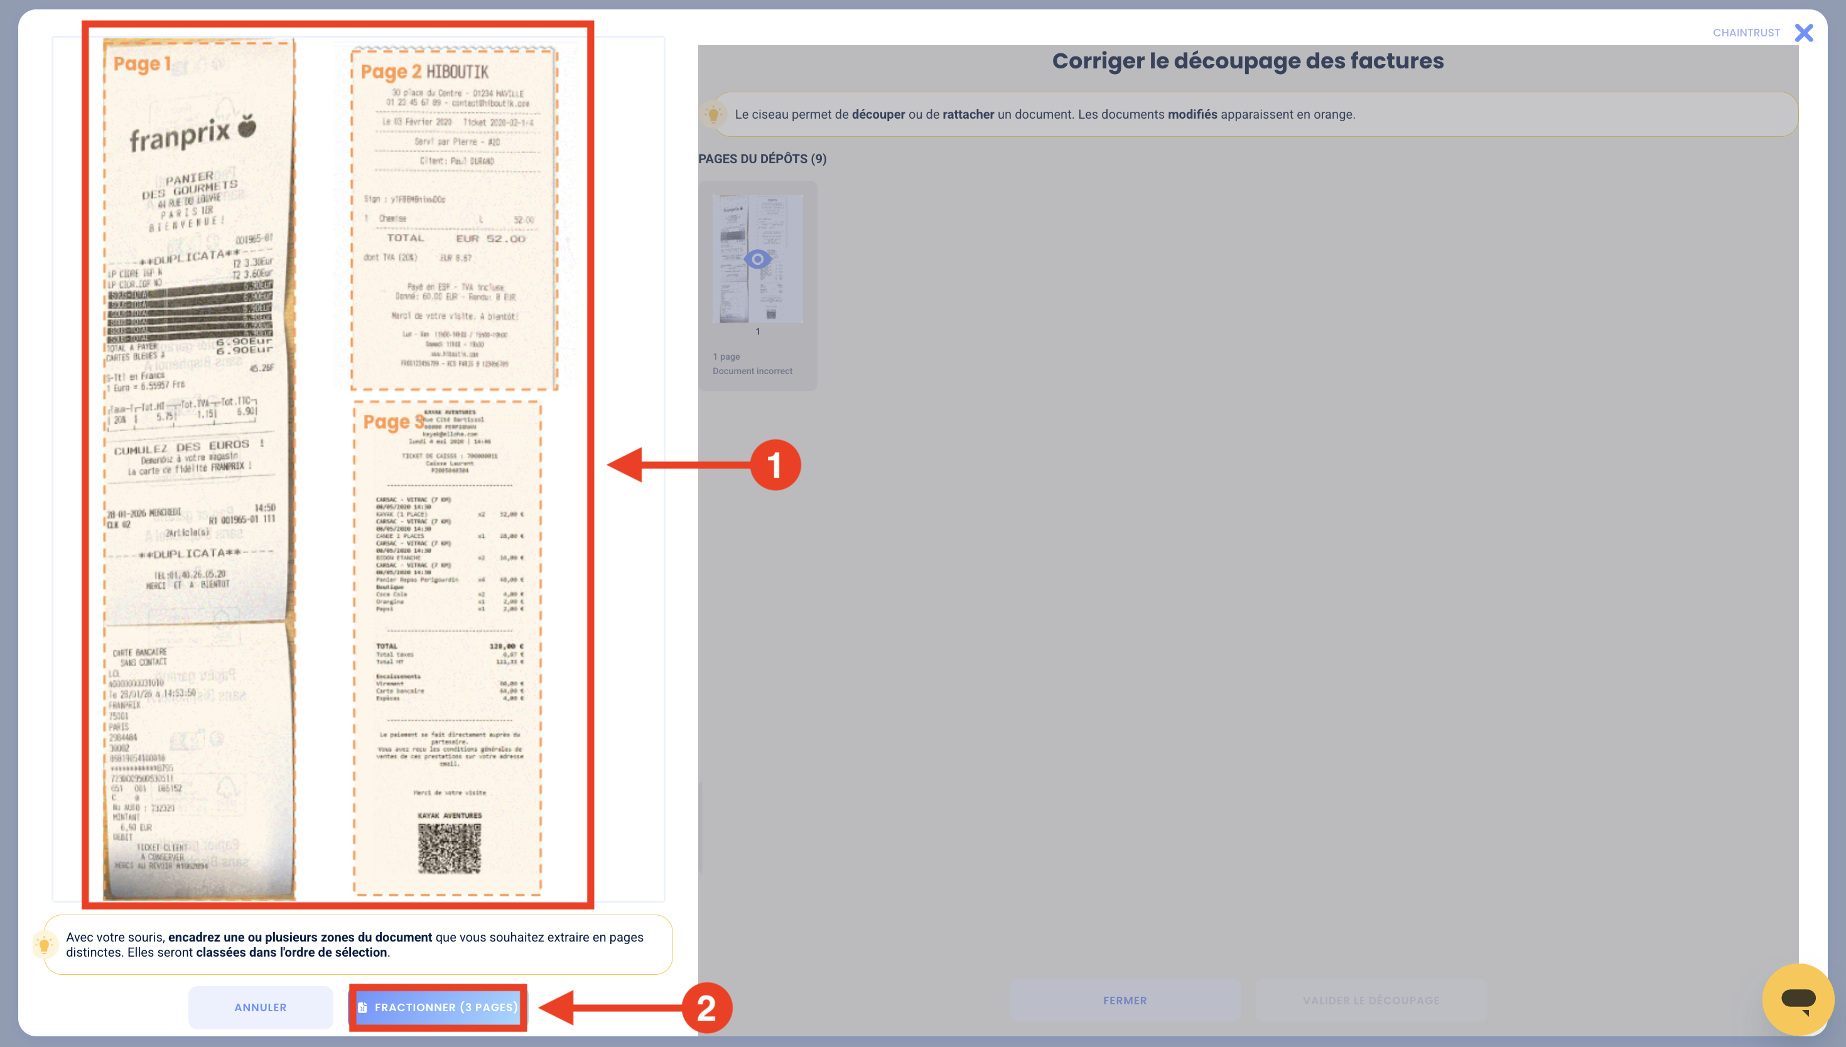Screen dimensions: 1846x1047
Task: Click the franprix logo on the receipt
Action: coord(193,133)
